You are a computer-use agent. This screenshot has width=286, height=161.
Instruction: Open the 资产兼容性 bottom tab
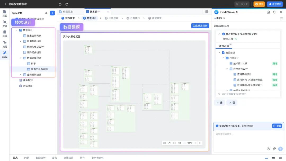(x=97, y=158)
